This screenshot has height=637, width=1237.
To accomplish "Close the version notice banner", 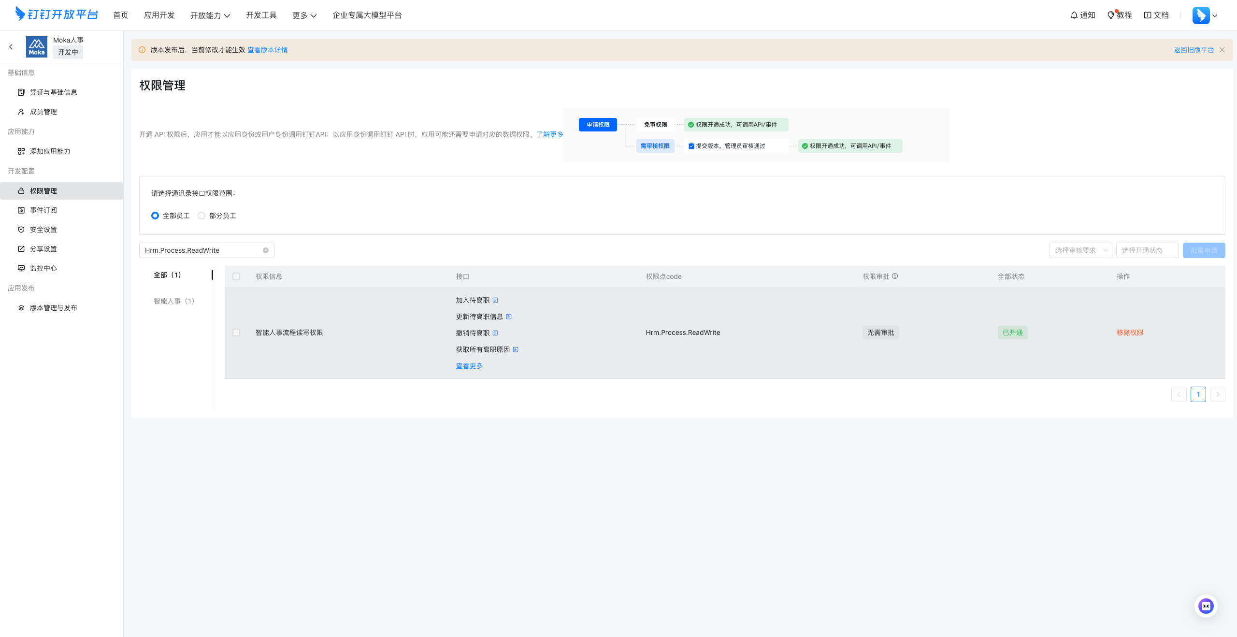I will click(x=1222, y=50).
